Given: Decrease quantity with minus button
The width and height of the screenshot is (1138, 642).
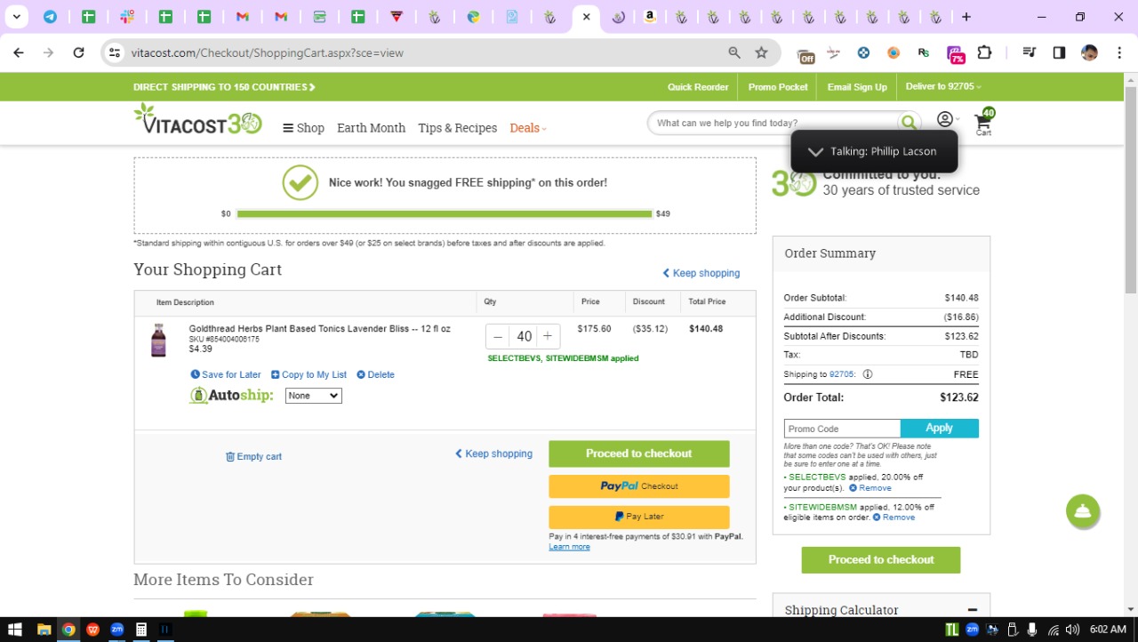Looking at the screenshot, I should click(498, 336).
